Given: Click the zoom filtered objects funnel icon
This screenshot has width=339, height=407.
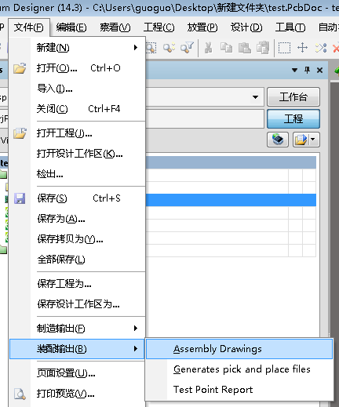Looking at the screenshot, I should 187,48.
